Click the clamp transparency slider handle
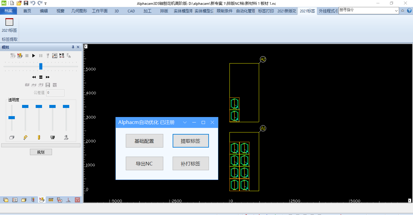 (x=25, y=106)
